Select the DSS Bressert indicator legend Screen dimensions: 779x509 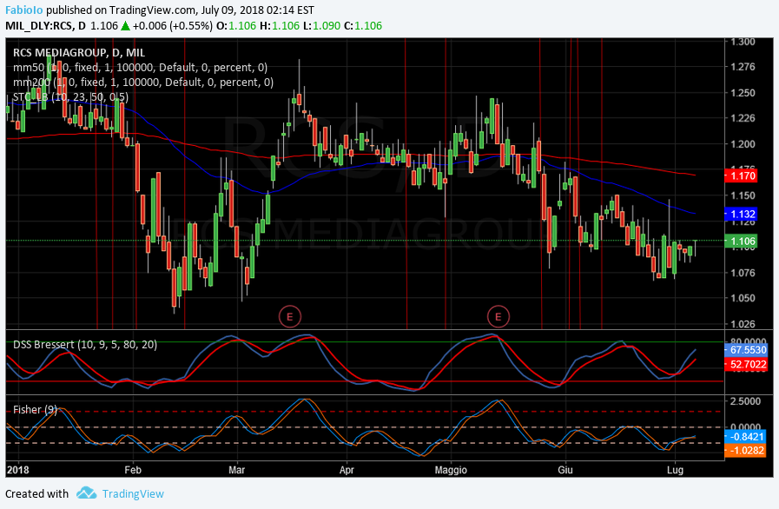click(x=85, y=345)
